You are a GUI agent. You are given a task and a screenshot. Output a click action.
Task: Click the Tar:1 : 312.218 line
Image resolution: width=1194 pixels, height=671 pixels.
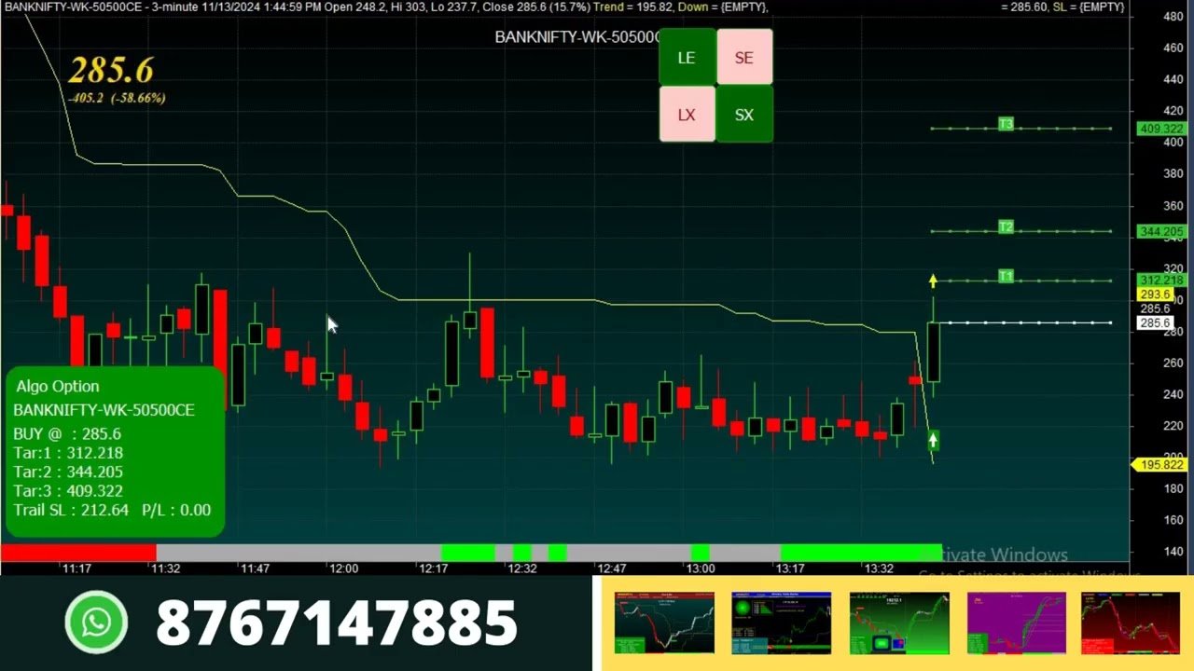click(x=68, y=453)
